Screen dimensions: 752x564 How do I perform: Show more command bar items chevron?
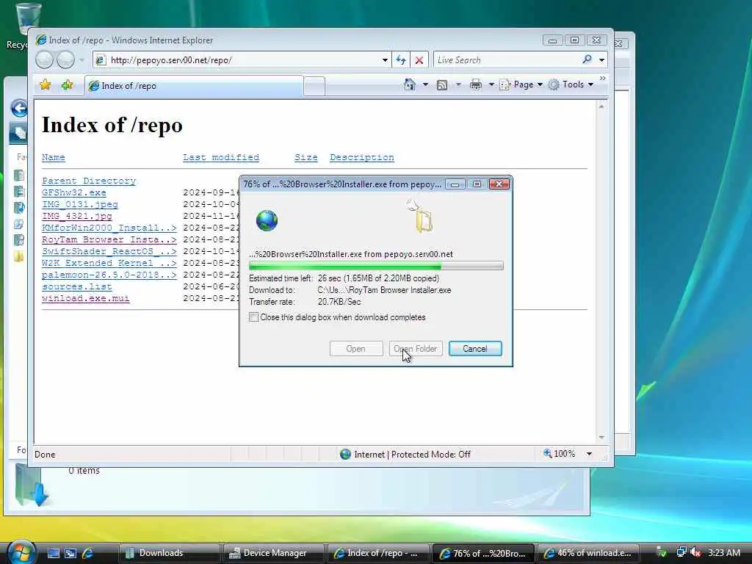(x=603, y=78)
